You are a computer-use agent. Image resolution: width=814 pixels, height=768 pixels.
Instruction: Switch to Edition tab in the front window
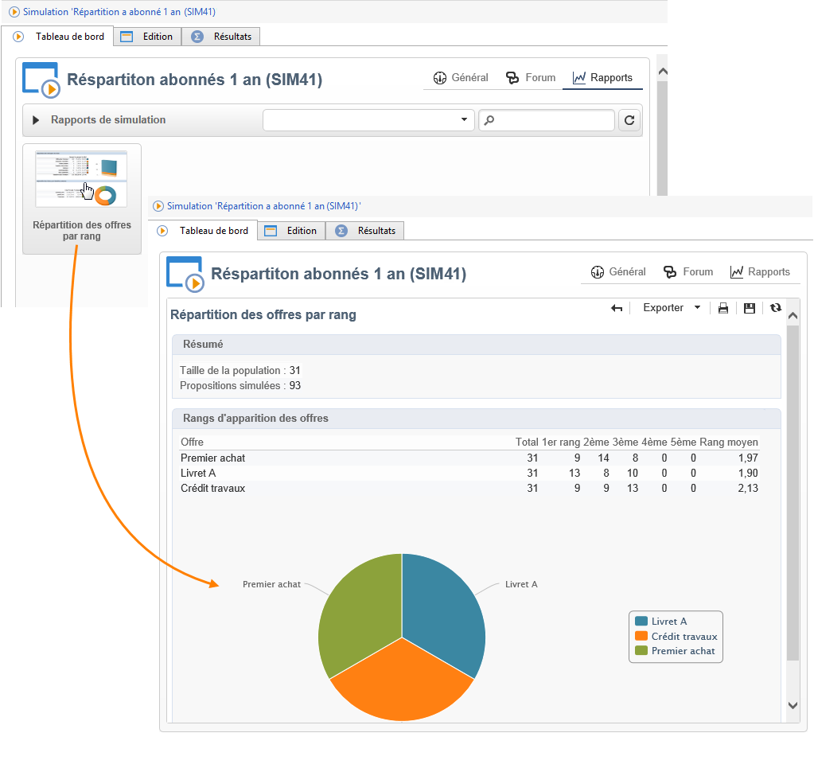pyautogui.click(x=291, y=231)
